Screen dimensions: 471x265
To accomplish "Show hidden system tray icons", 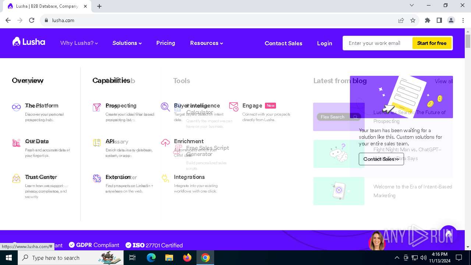I will 397,258.
